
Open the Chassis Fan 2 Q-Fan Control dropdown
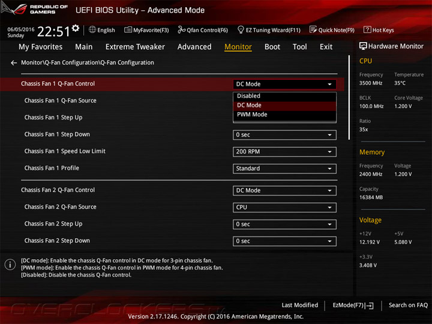point(284,191)
